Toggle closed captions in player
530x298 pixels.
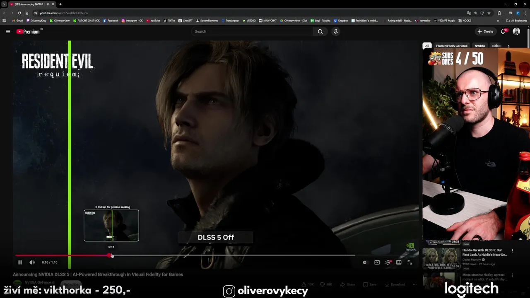[x=377, y=262]
